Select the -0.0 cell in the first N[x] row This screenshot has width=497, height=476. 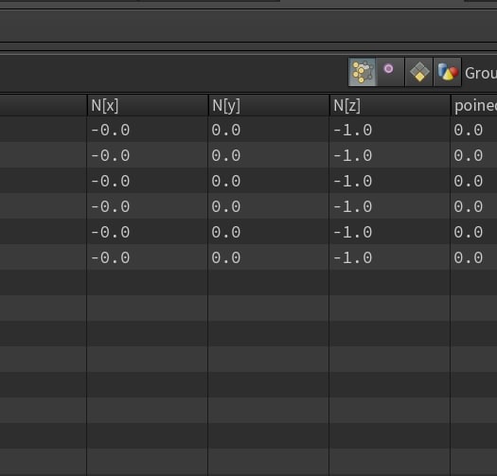coord(148,130)
